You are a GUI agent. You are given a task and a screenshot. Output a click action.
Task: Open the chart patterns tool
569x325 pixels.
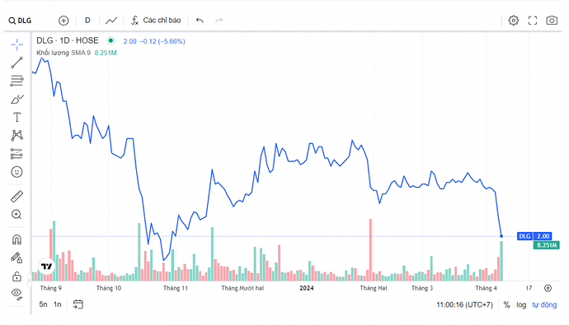coord(16,136)
